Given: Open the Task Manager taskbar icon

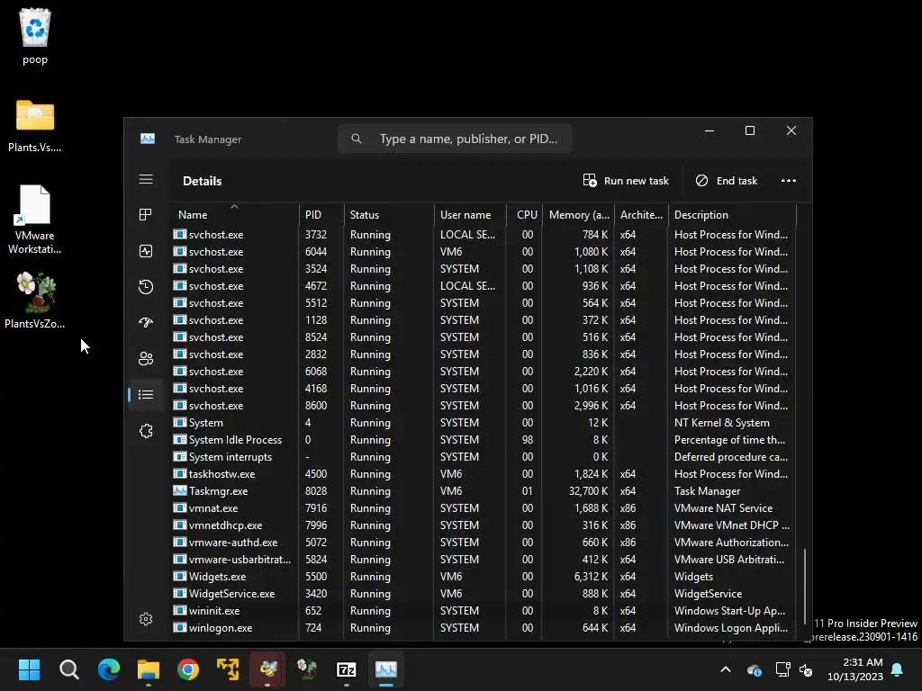Looking at the screenshot, I should point(386,669).
